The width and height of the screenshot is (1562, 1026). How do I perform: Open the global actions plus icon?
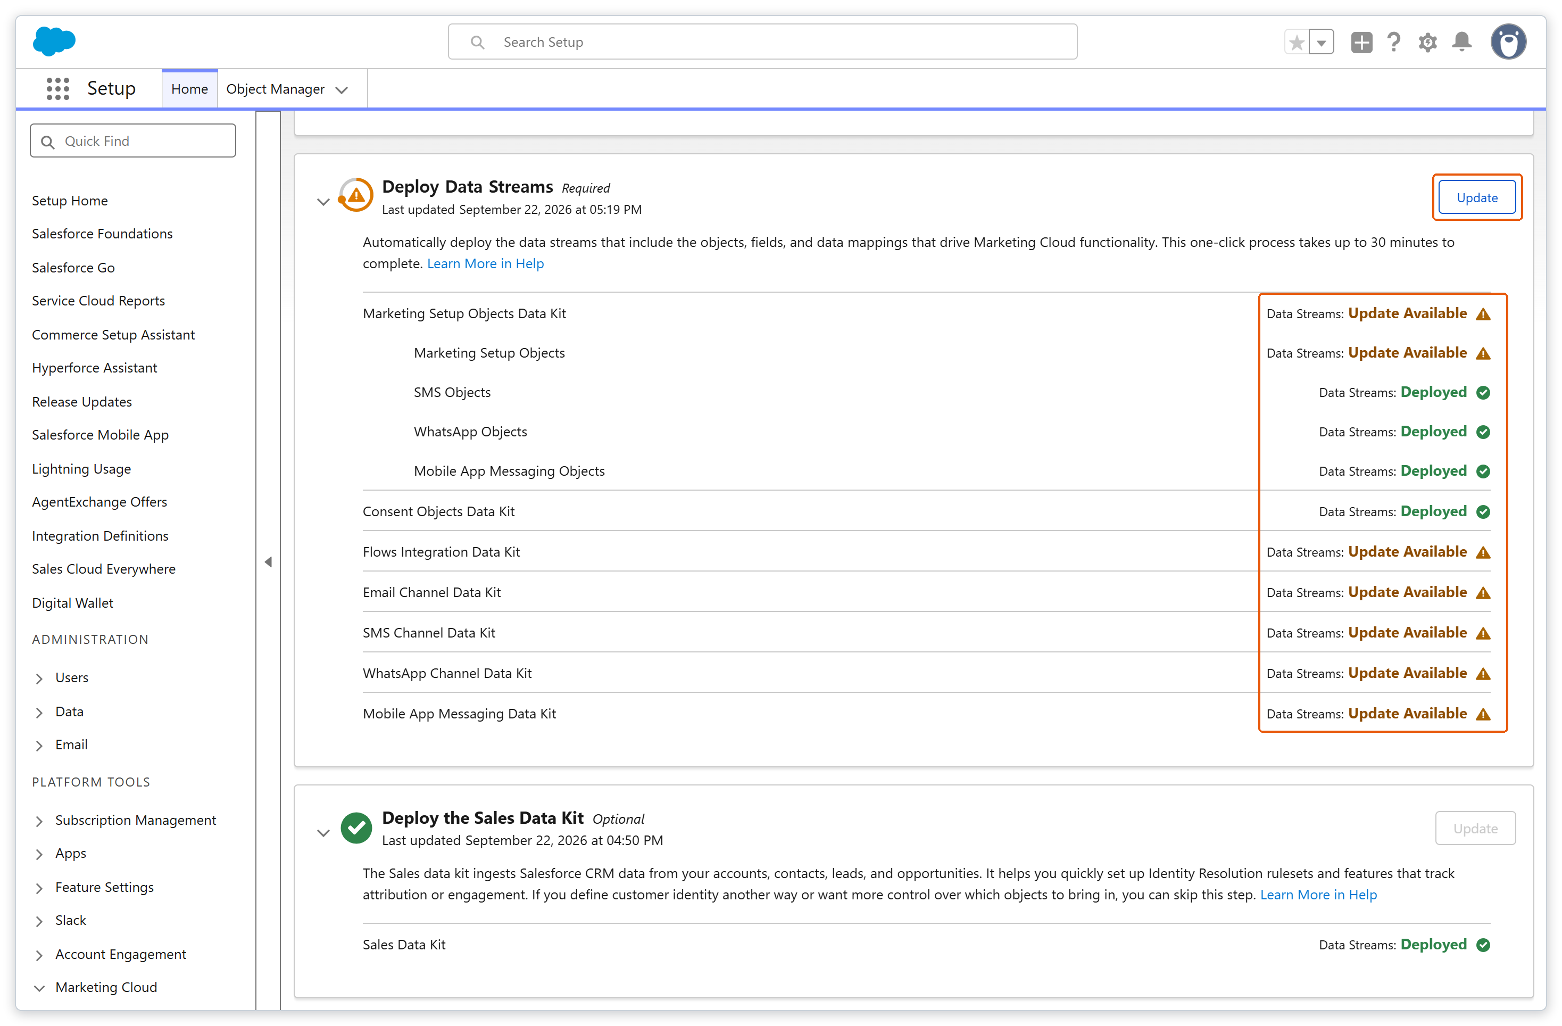tap(1361, 43)
